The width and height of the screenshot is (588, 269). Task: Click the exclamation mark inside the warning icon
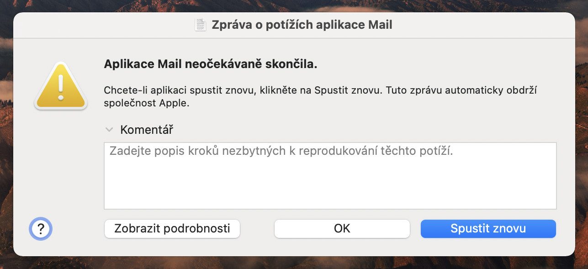(x=60, y=87)
